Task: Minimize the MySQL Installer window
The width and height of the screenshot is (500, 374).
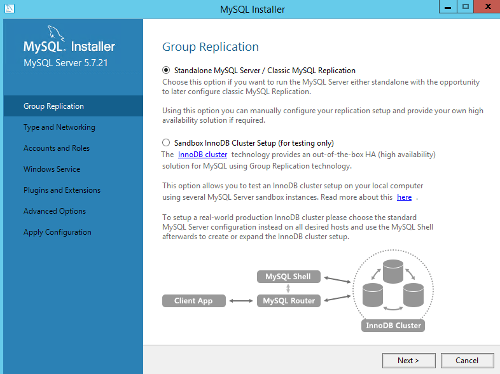Action: (448, 7)
